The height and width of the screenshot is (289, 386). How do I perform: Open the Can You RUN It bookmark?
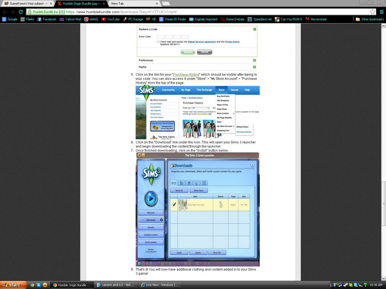[x=289, y=19]
